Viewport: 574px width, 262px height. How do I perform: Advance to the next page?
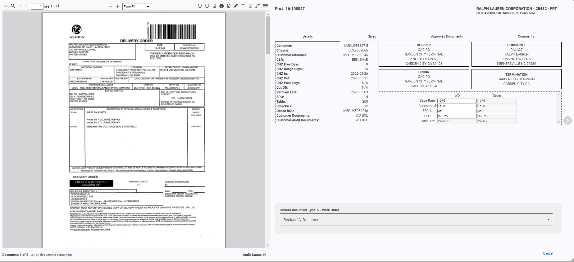click(x=52, y=6)
